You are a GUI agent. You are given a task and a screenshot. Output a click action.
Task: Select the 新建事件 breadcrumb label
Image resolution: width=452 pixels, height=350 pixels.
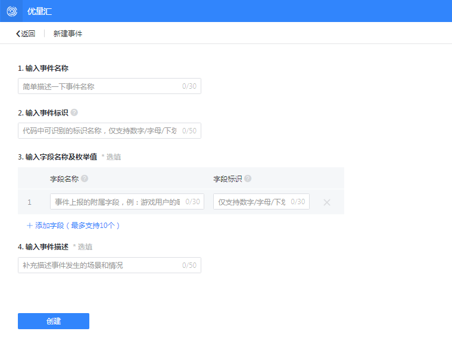68,34
